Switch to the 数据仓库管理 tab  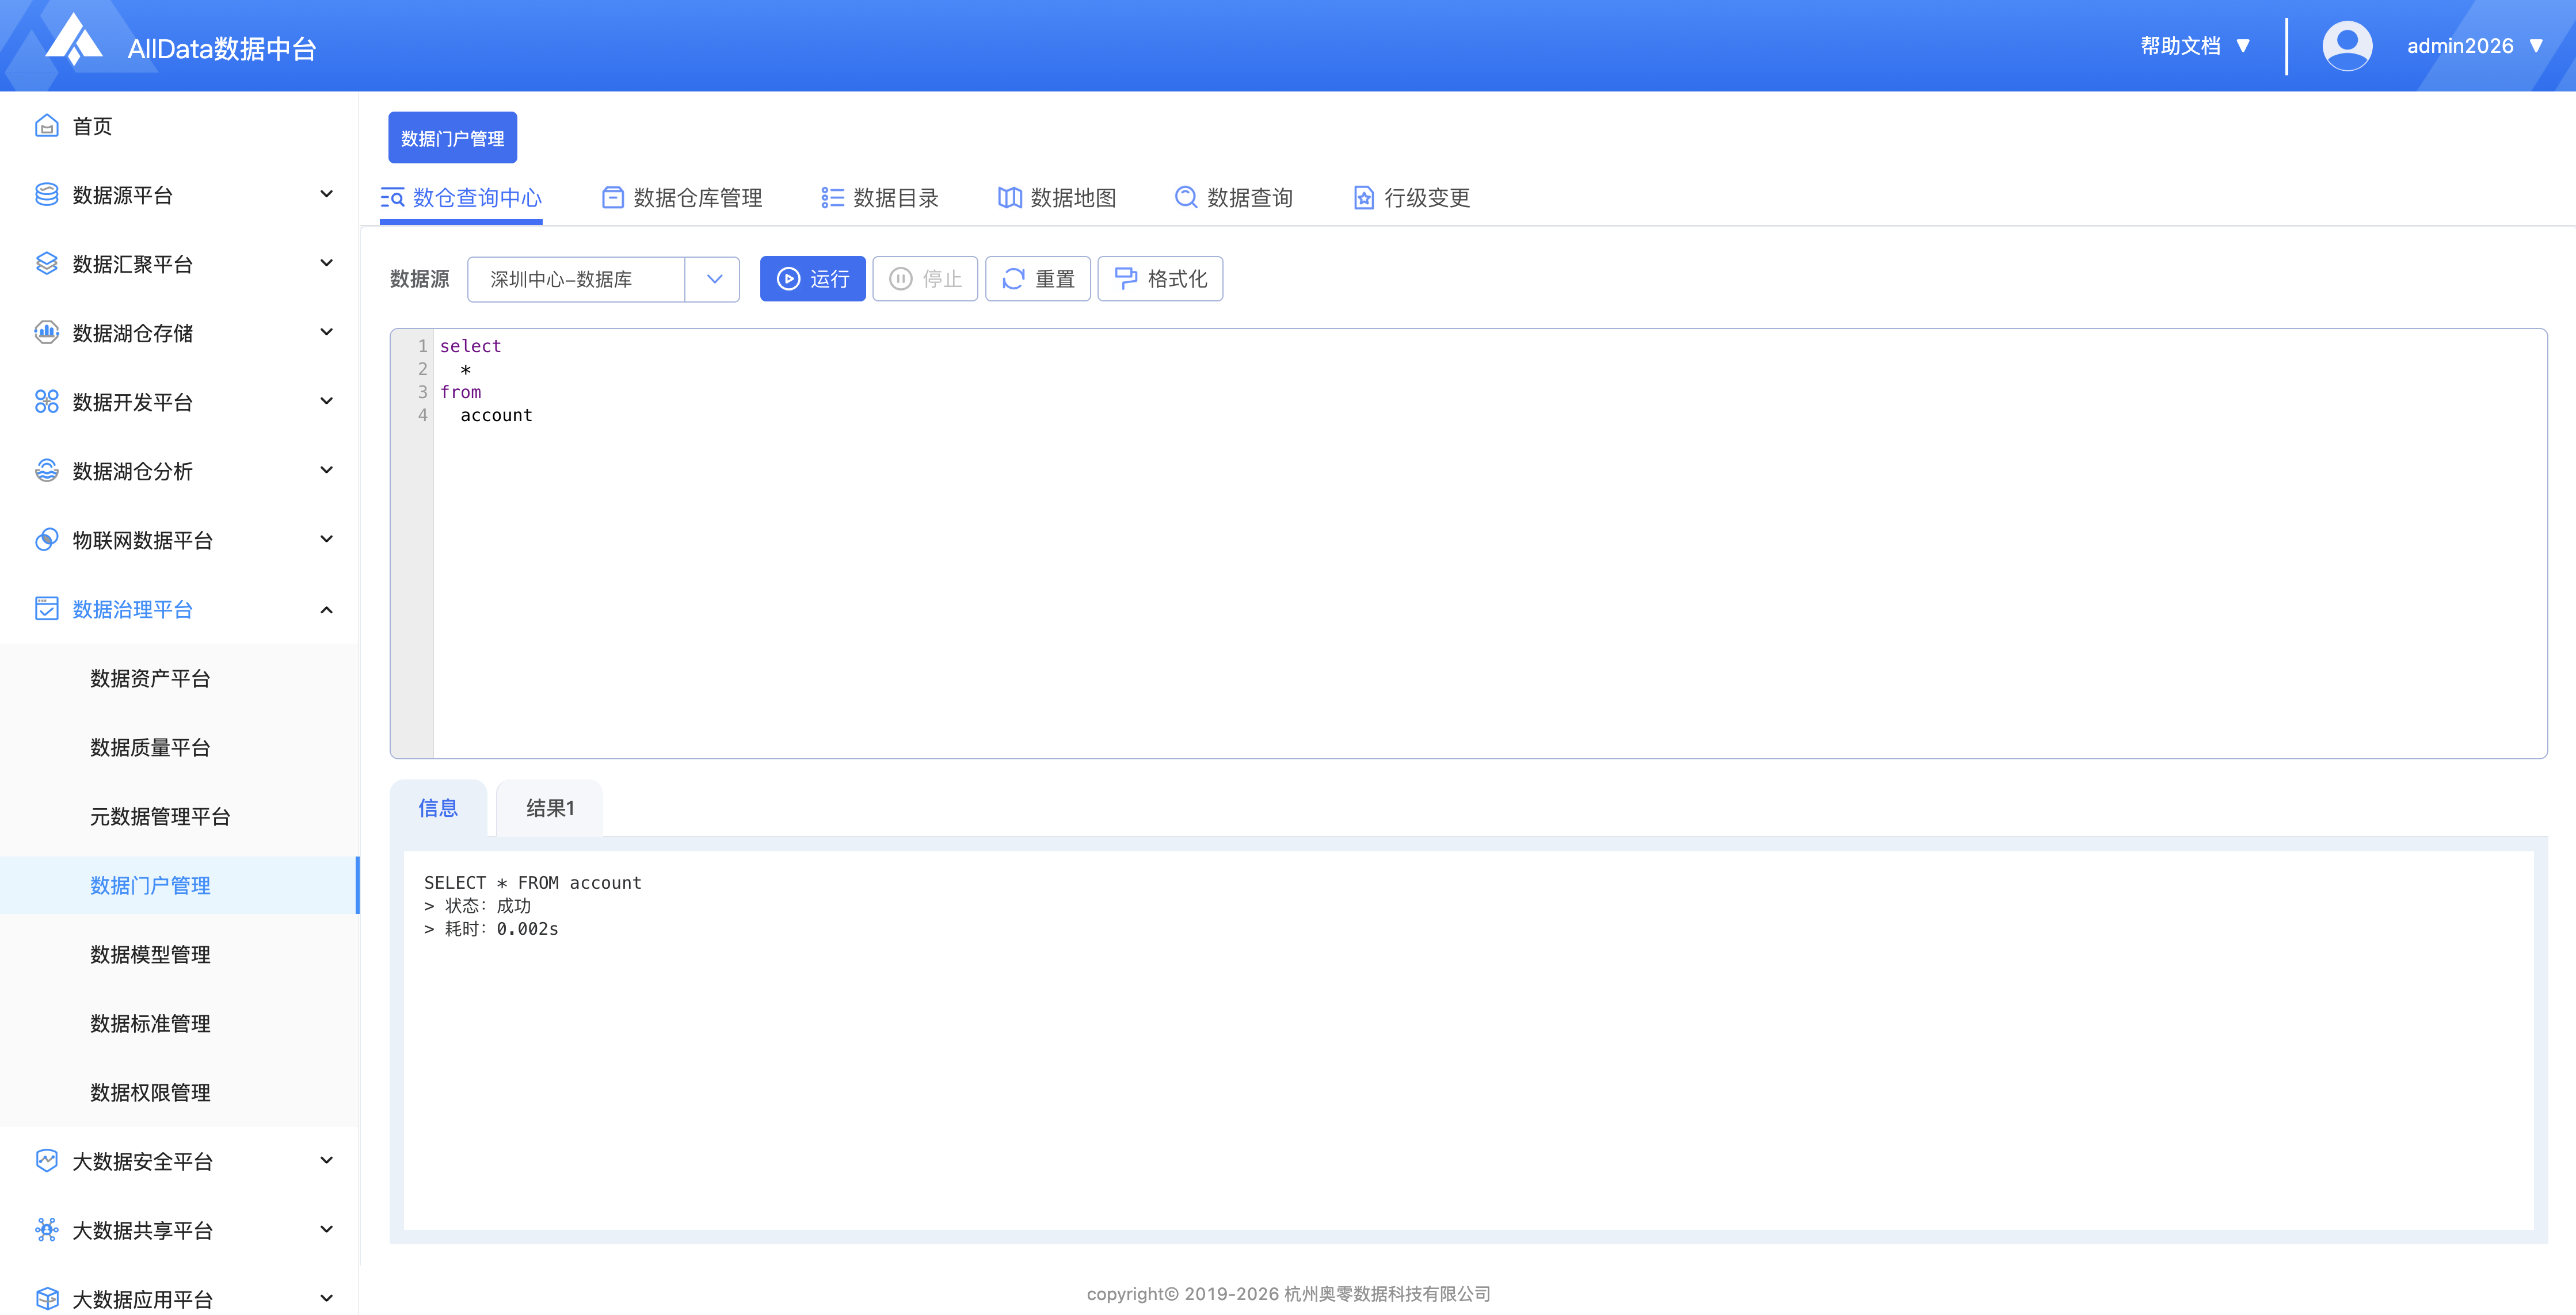(x=682, y=198)
